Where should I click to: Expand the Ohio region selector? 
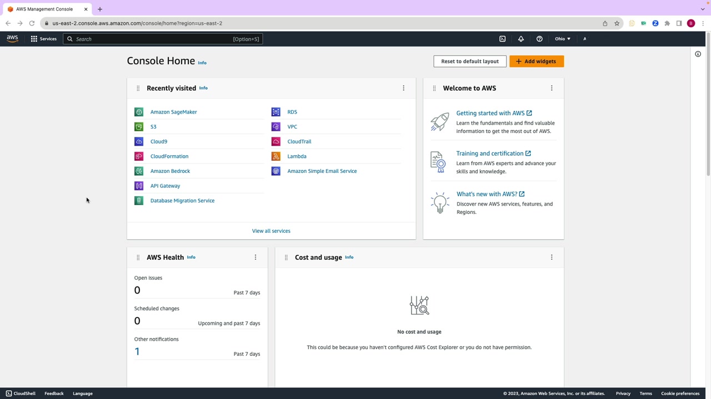coord(563,39)
